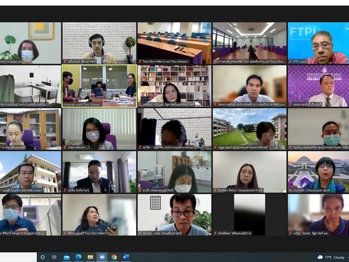Viewport: 349px width, 262px height.
Task: Click muted mic icon on long-haired woman plain-wall tile
Action: coord(215,190)
